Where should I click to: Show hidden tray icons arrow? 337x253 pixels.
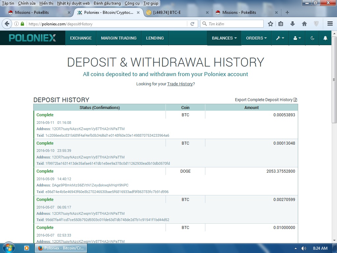[296, 248]
